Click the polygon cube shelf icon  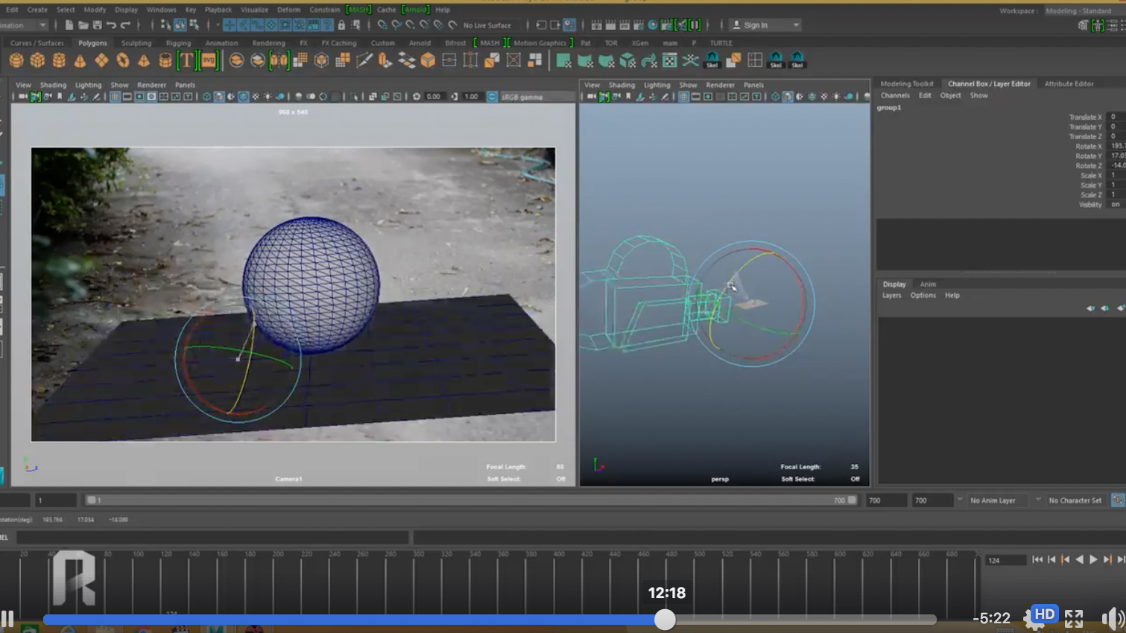37,60
